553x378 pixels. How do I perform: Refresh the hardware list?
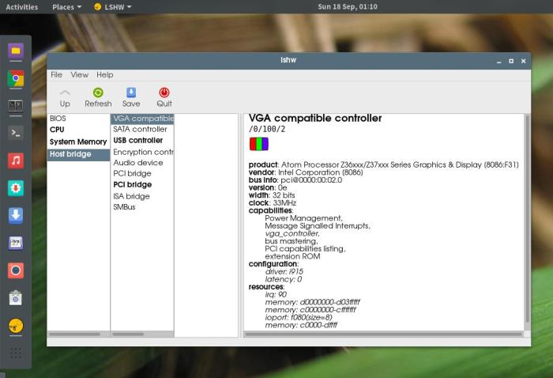98,98
